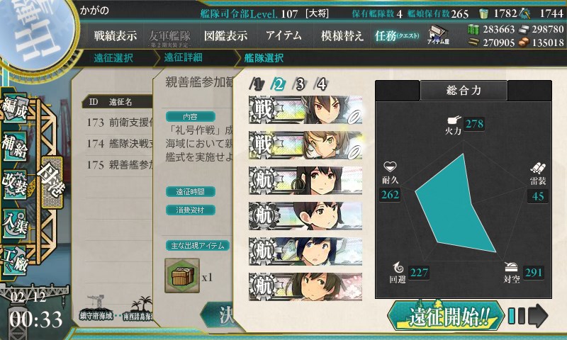567x340 pixels.
Task: Open the 図鑑表示 menu item
Action: click(225, 35)
